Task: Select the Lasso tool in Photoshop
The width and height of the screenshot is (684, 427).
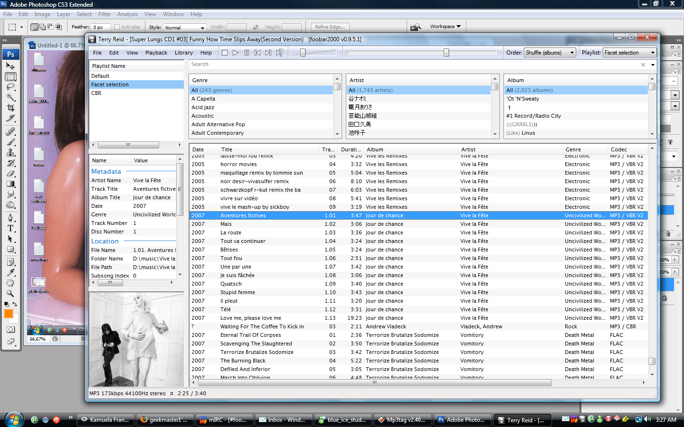Action: coord(10,87)
